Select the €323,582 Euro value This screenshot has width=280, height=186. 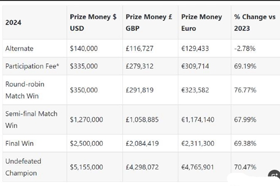[x=195, y=90]
